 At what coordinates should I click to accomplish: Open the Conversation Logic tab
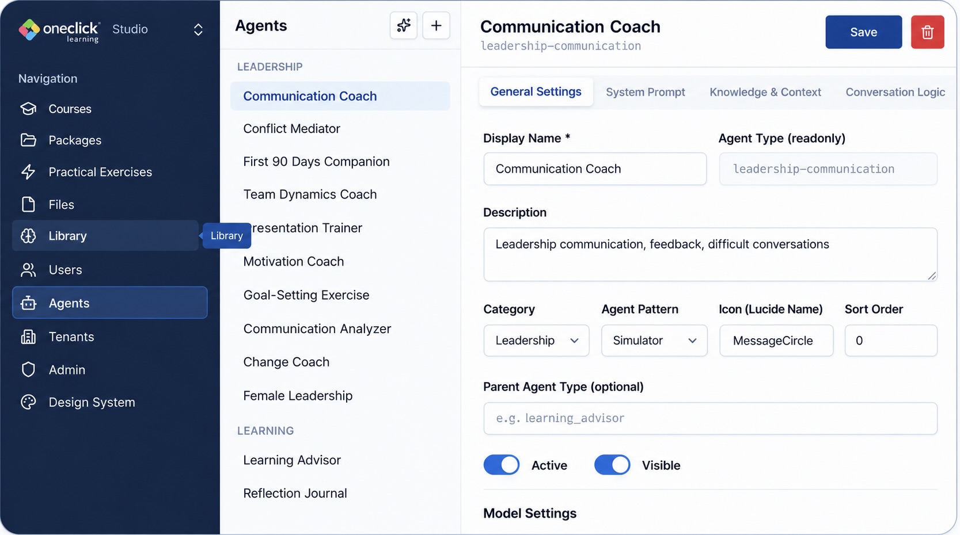point(896,92)
